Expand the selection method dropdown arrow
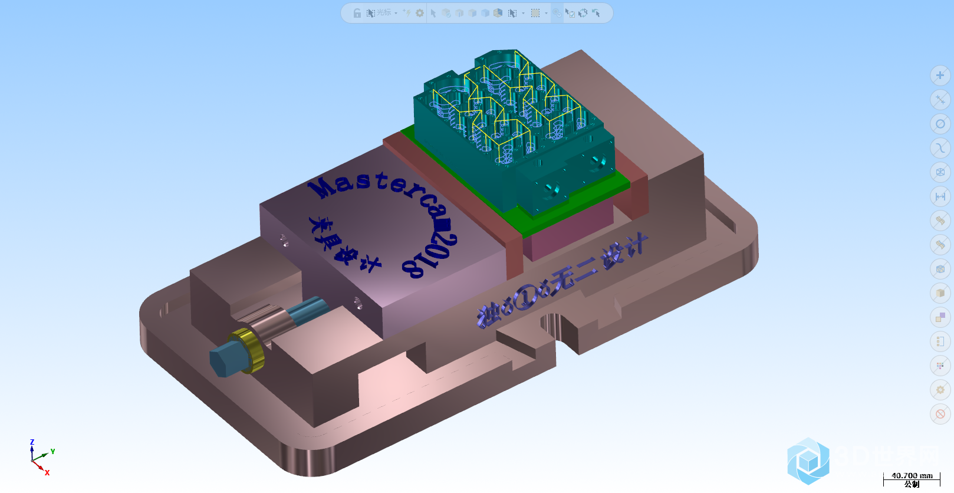 tap(523, 13)
